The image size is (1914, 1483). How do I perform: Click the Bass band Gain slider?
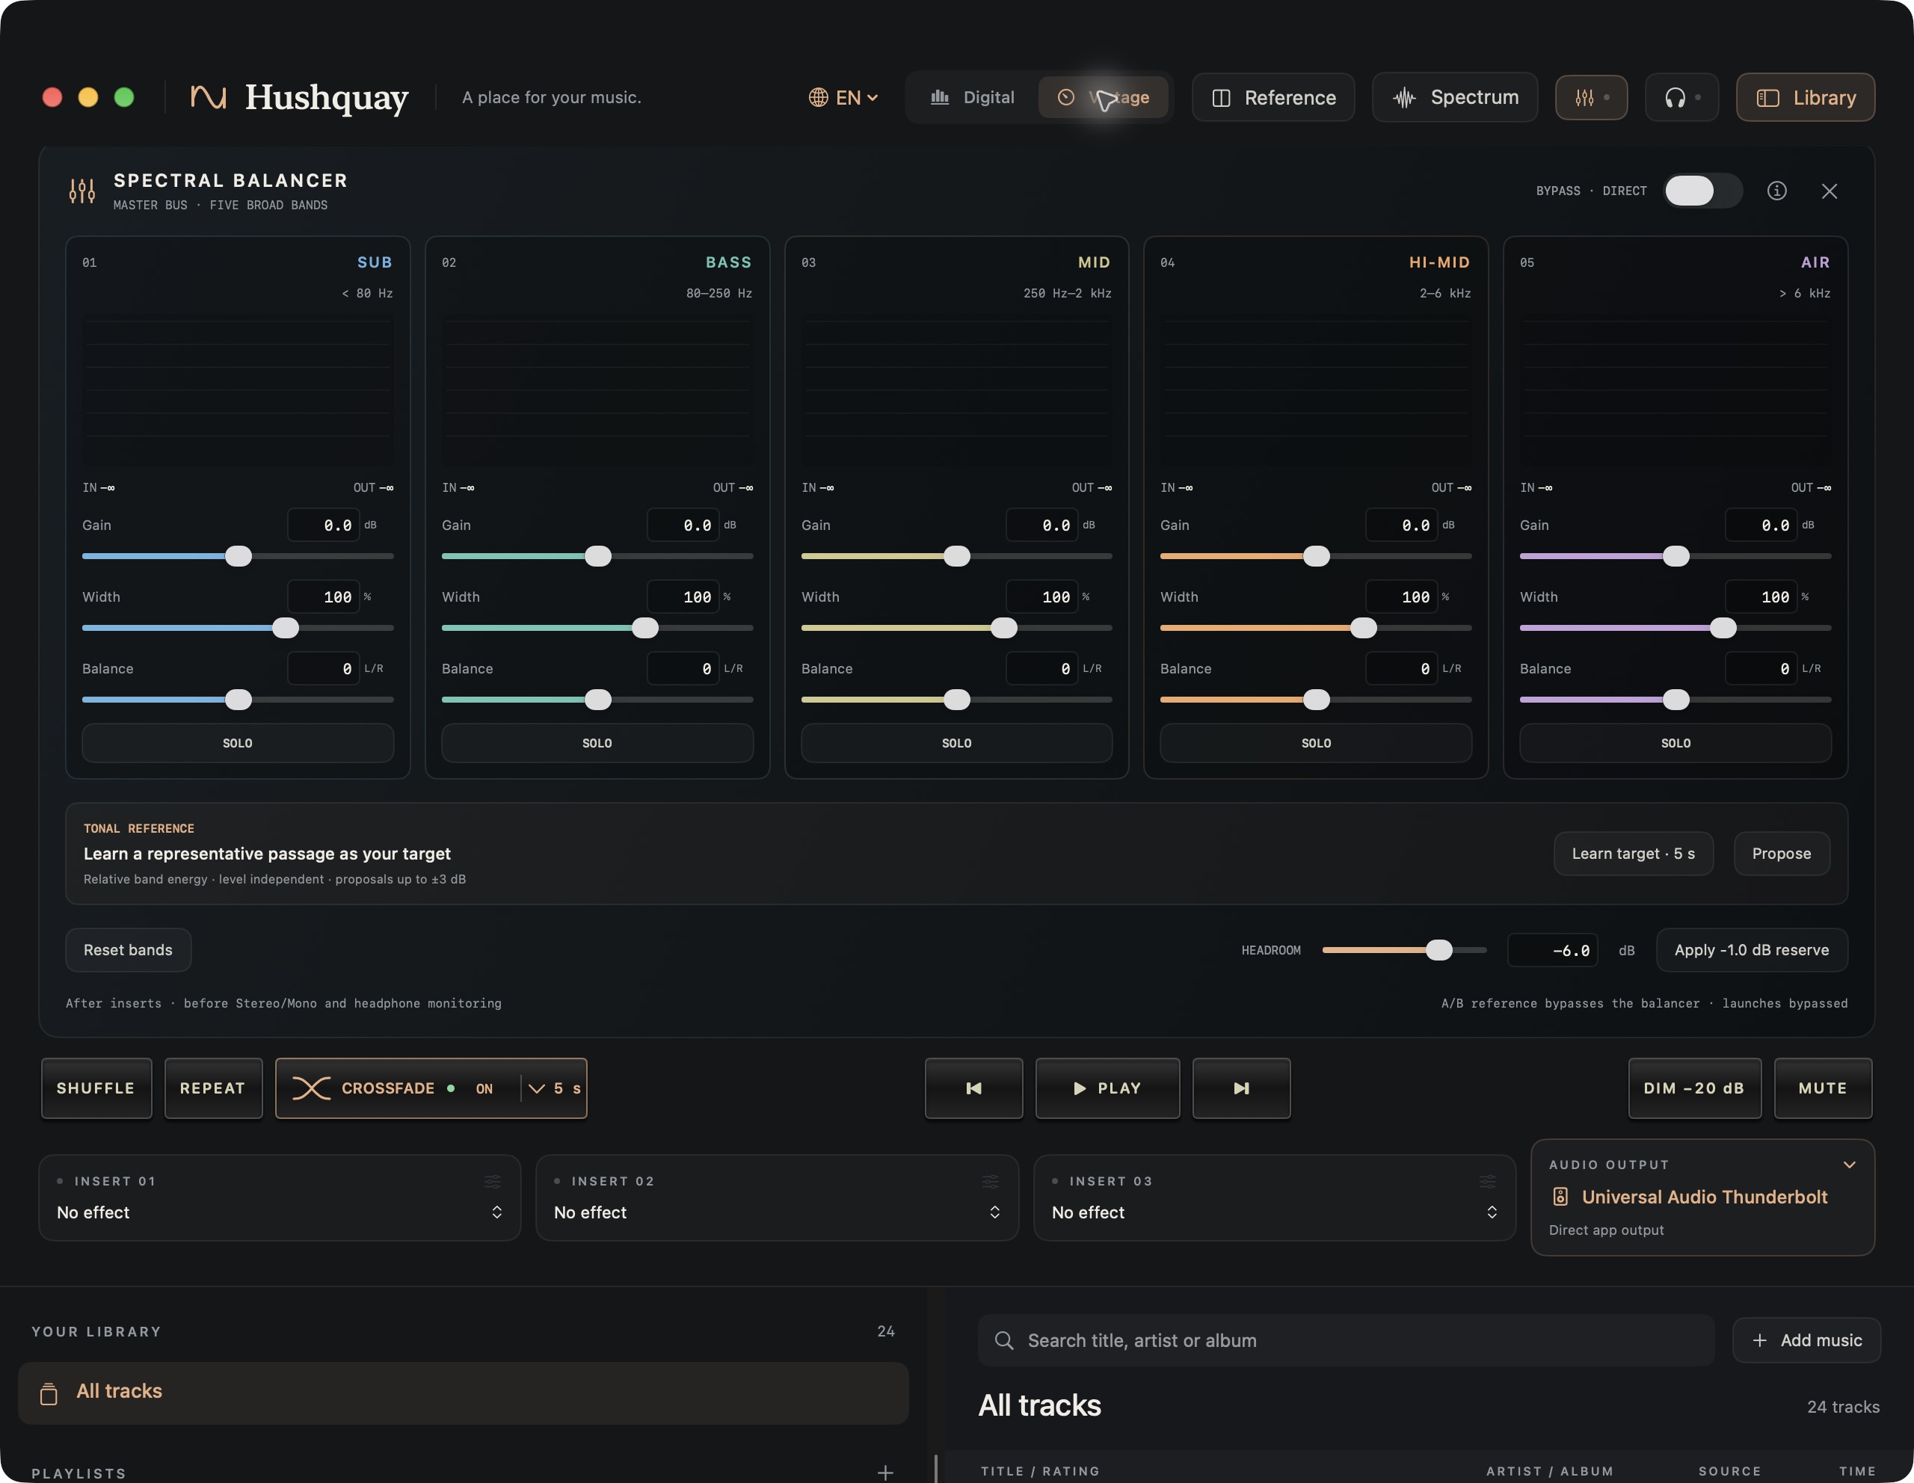tap(597, 556)
